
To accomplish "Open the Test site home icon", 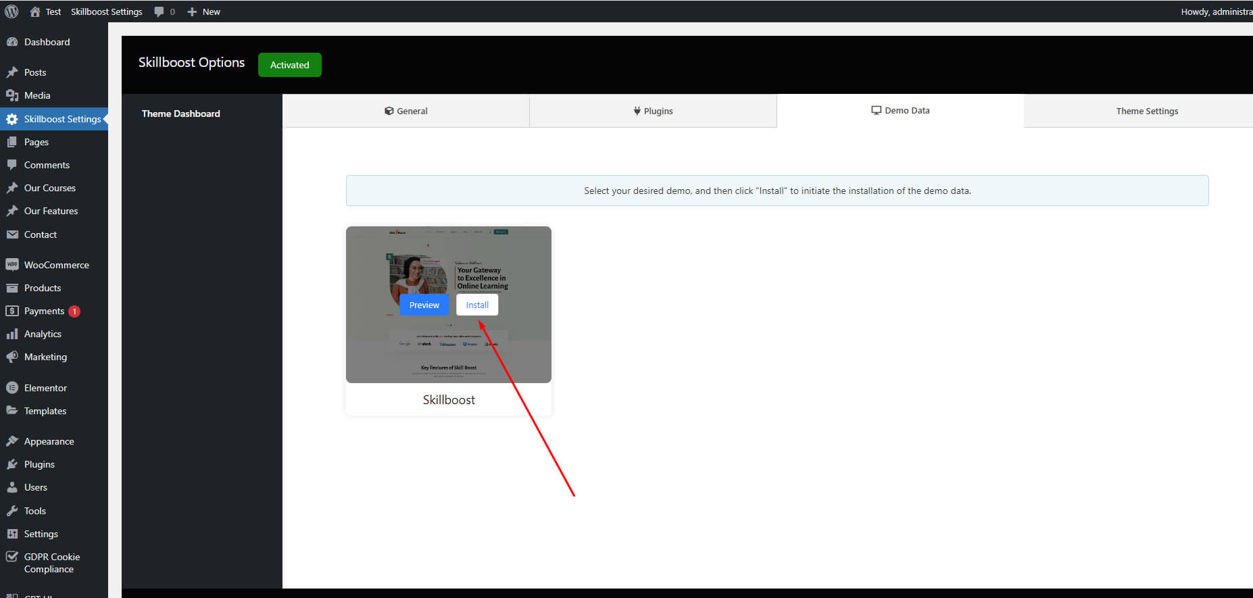I will 35,11.
